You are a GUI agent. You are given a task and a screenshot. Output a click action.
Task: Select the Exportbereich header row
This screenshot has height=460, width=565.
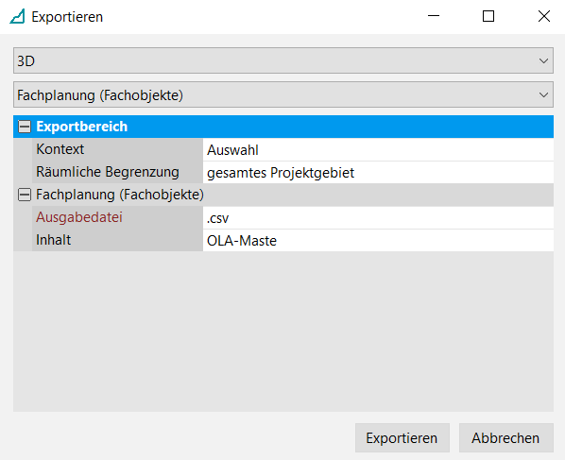[x=283, y=127]
